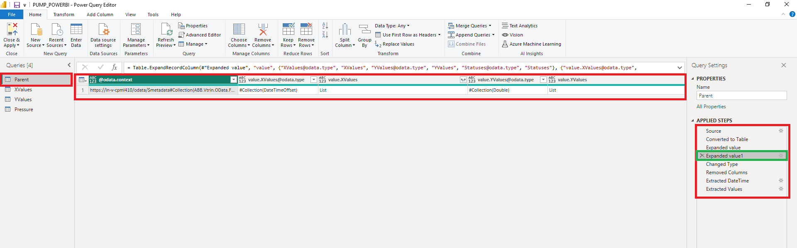Open the Help question mark icon
The height and width of the screenshot is (248, 797).
click(x=792, y=14)
